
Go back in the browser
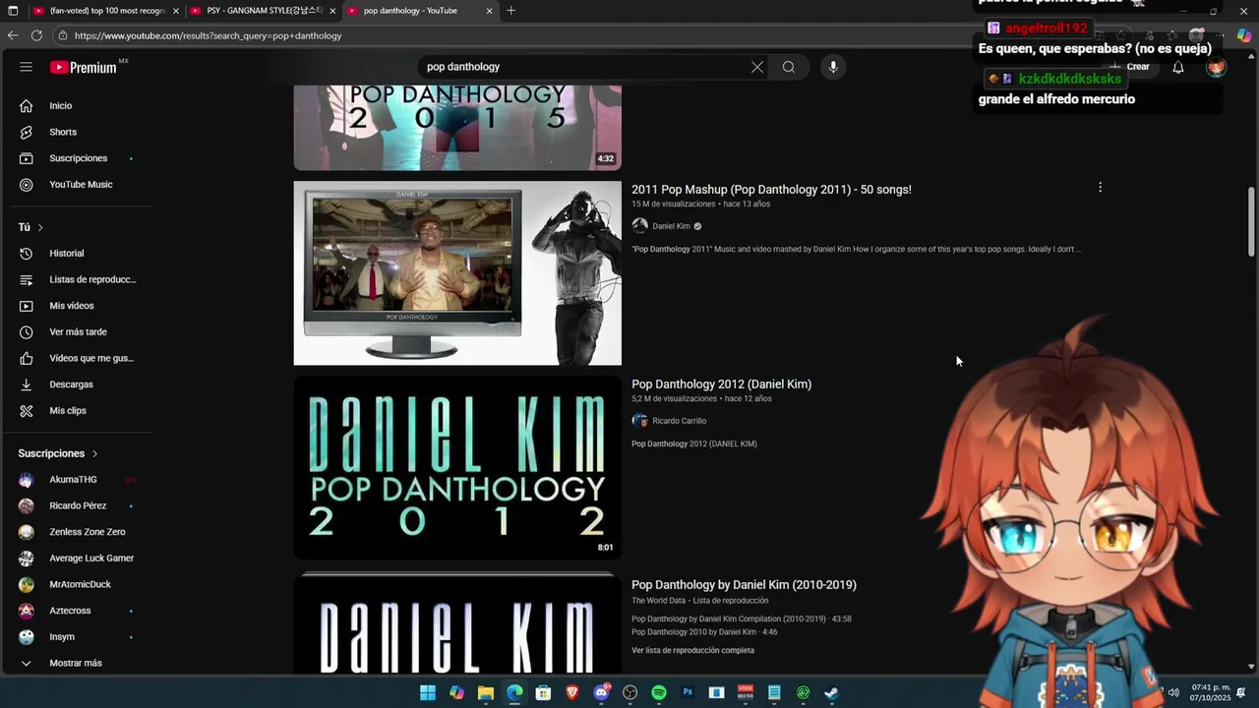tap(13, 35)
